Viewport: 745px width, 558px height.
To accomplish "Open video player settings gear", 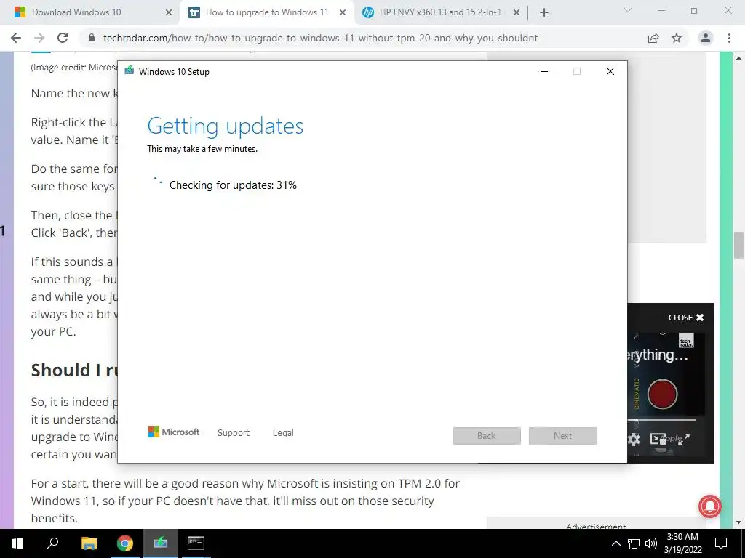I will point(634,440).
